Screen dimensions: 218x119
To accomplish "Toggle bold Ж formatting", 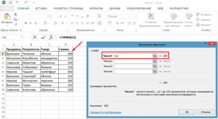I will [26, 23].
